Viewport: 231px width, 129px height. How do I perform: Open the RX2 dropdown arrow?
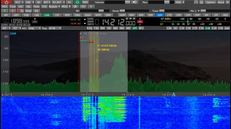pos(22,2)
